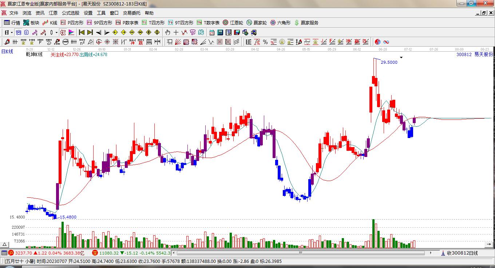The height and width of the screenshot is (268, 495).
Task: Open the calculator icon
Action: [220, 32]
